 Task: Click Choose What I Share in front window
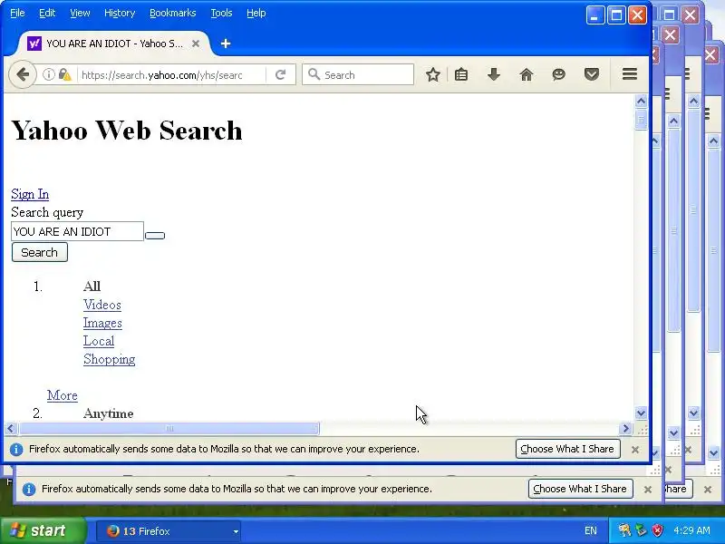(568, 449)
